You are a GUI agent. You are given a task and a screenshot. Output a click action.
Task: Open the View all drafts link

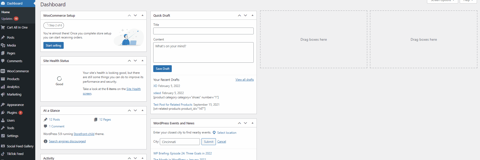click(245, 80)
